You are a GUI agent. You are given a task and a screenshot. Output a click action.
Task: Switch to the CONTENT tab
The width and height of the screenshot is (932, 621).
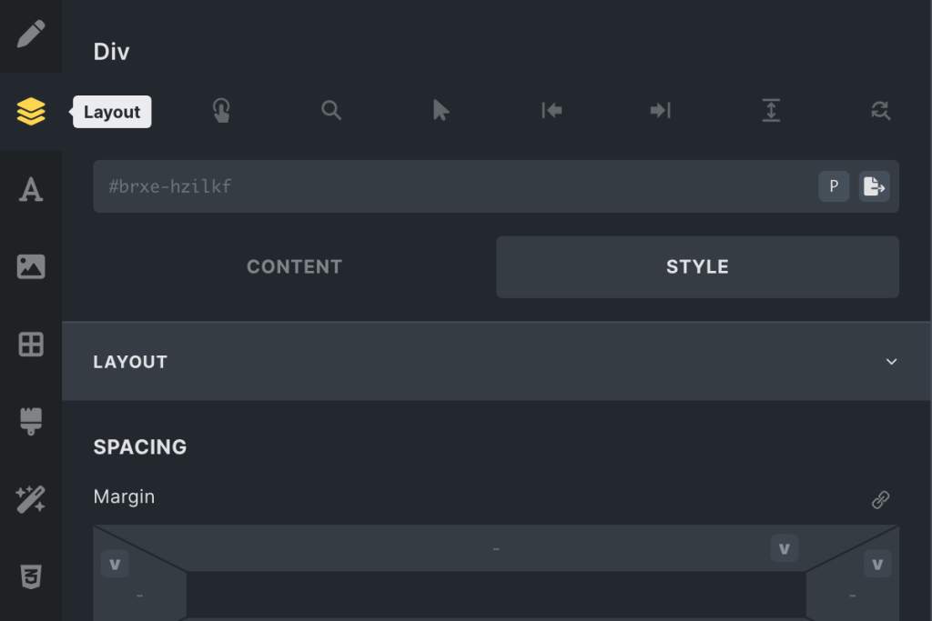(294, 267)
